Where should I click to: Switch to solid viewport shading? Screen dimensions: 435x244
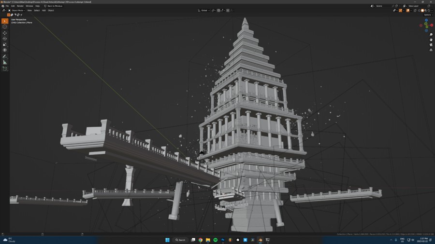[x=422, y=11]
